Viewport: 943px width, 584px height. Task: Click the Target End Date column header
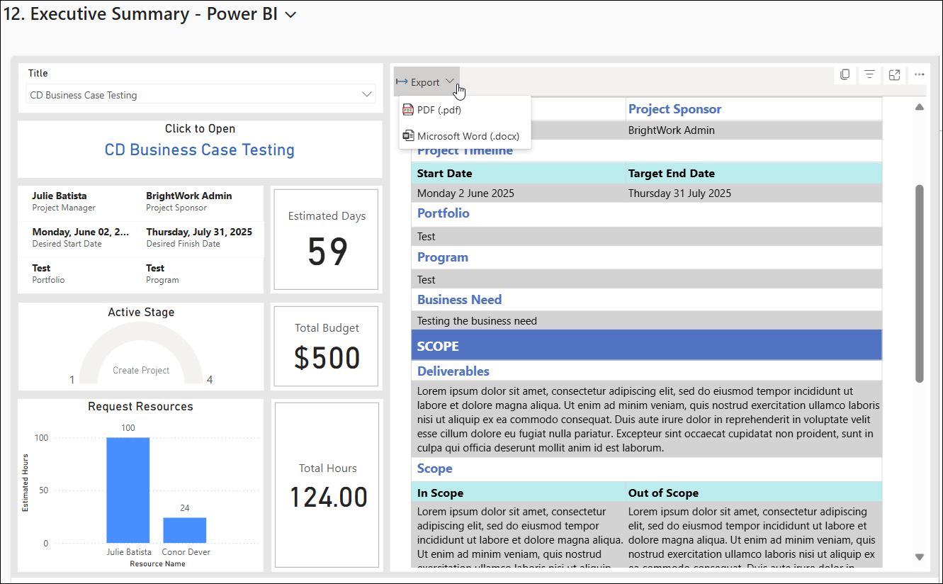672,174
